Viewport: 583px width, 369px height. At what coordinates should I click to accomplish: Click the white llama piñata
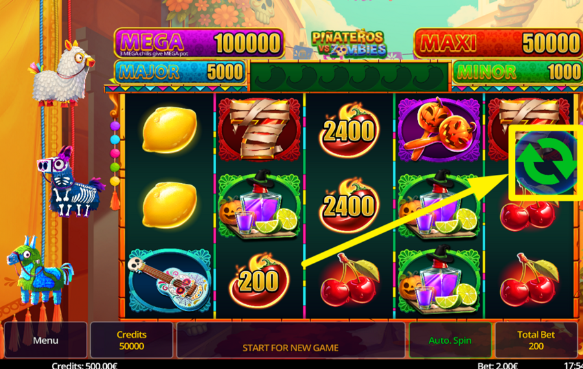click(x=62, y=73)
